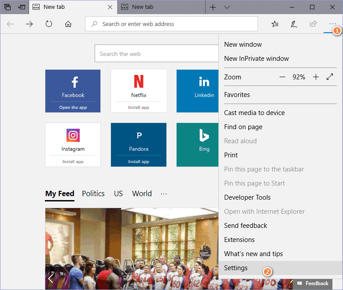The width and height of the screenshot is (343, 290).
Task: Select Send feedback
Action: [280, 226]
